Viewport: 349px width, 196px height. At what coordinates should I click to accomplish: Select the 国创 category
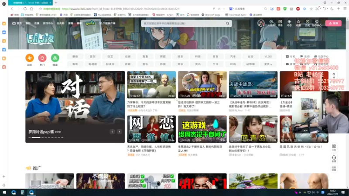(x=92, y=57)
